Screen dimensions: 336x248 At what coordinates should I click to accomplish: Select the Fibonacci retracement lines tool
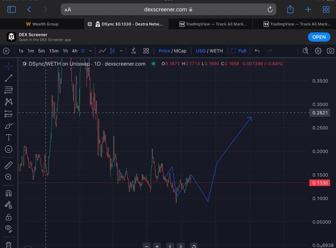(9, 90)
